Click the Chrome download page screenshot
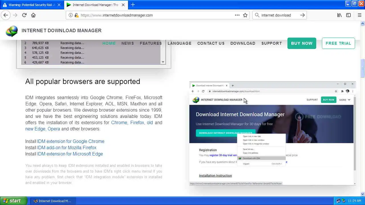The height and width of the screenshot is (205, 365). (272, 133)
